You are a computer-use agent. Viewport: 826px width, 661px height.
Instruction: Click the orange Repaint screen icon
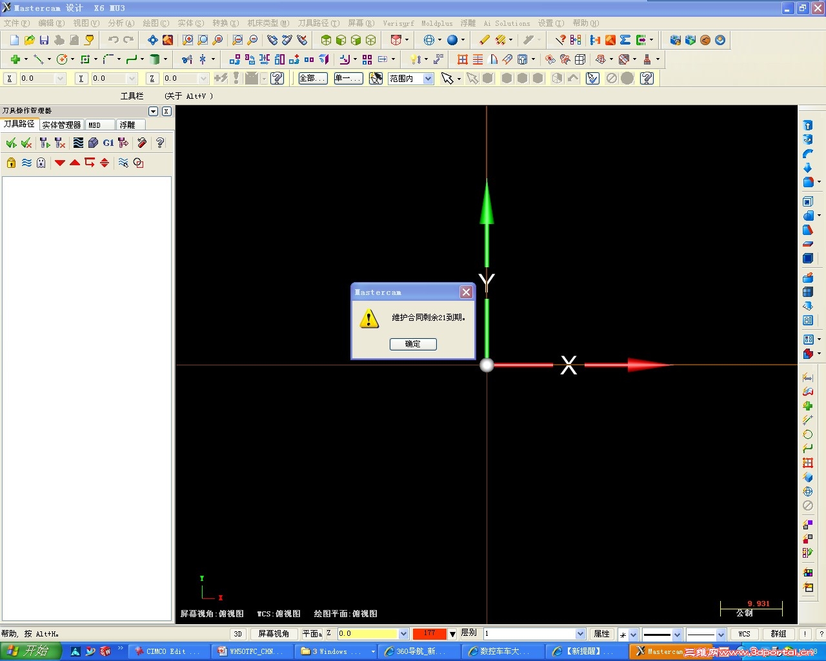pyautogui.click(x=168, y=40)
